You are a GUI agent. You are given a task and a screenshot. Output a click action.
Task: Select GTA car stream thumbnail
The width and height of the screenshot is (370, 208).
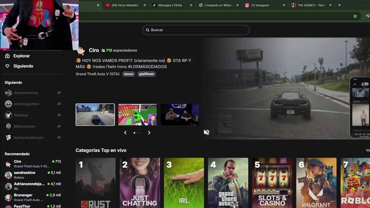coord(95,115)
